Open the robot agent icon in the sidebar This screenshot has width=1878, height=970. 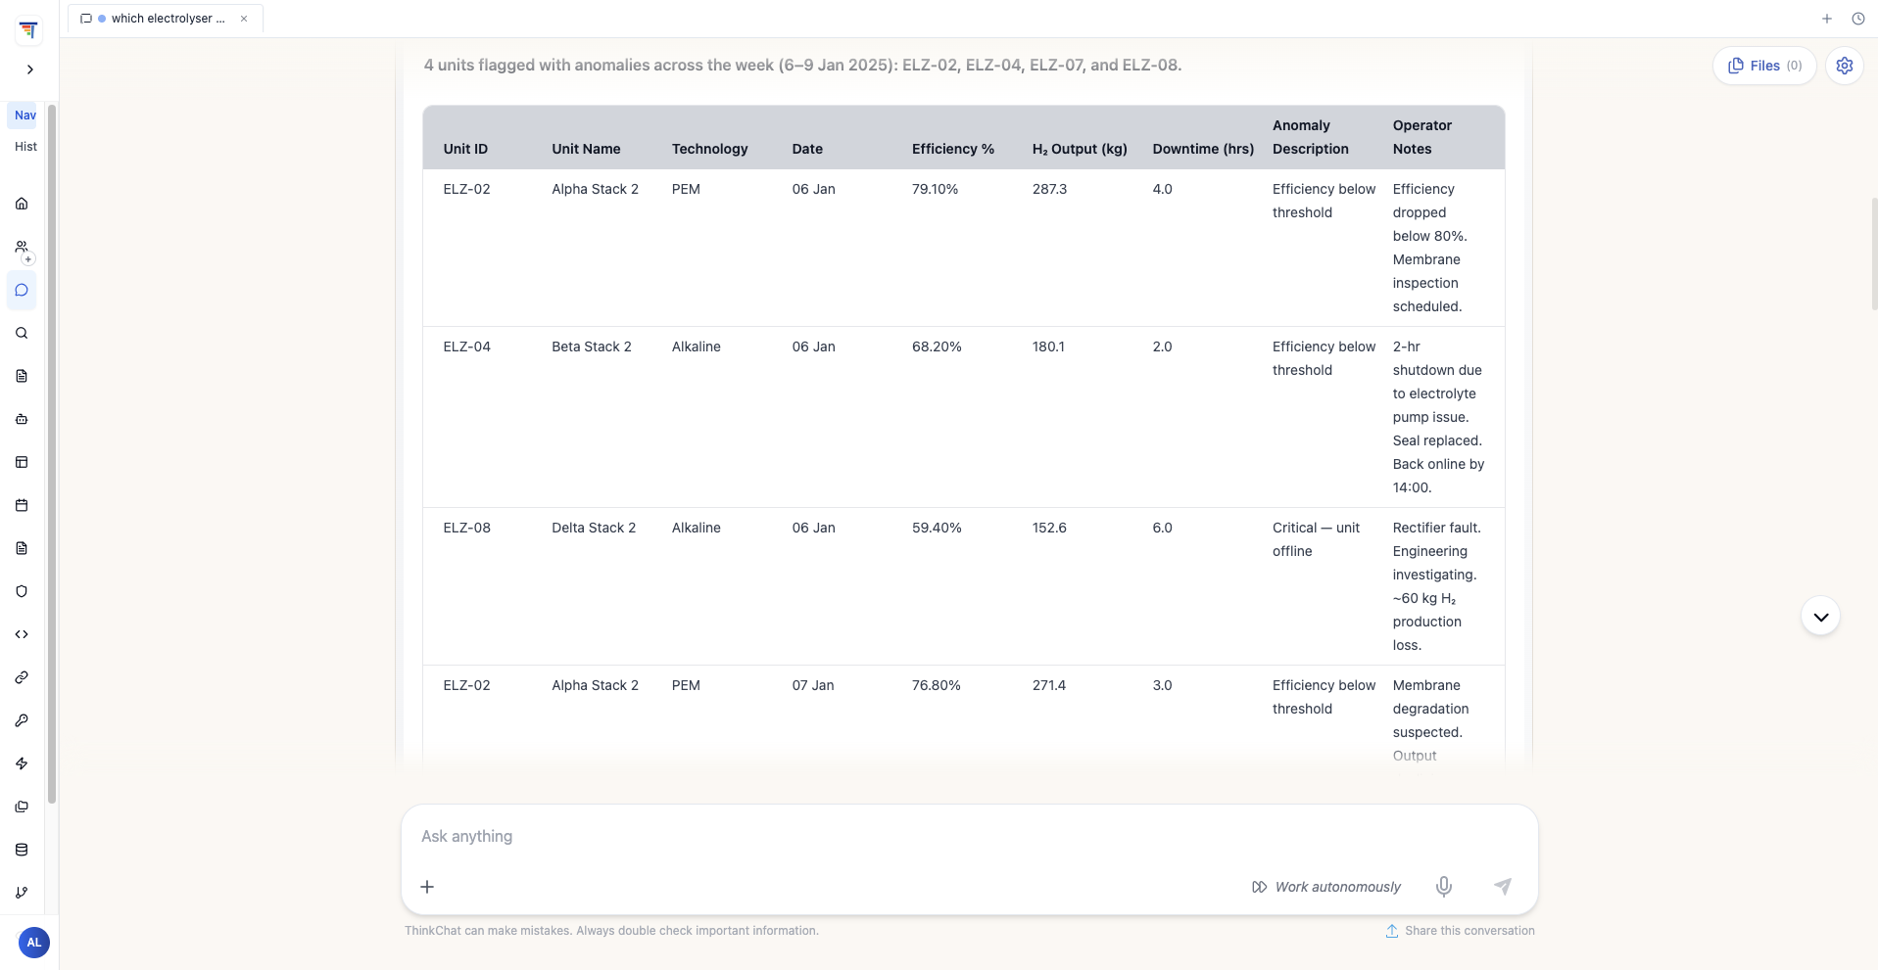click(22, 419)
